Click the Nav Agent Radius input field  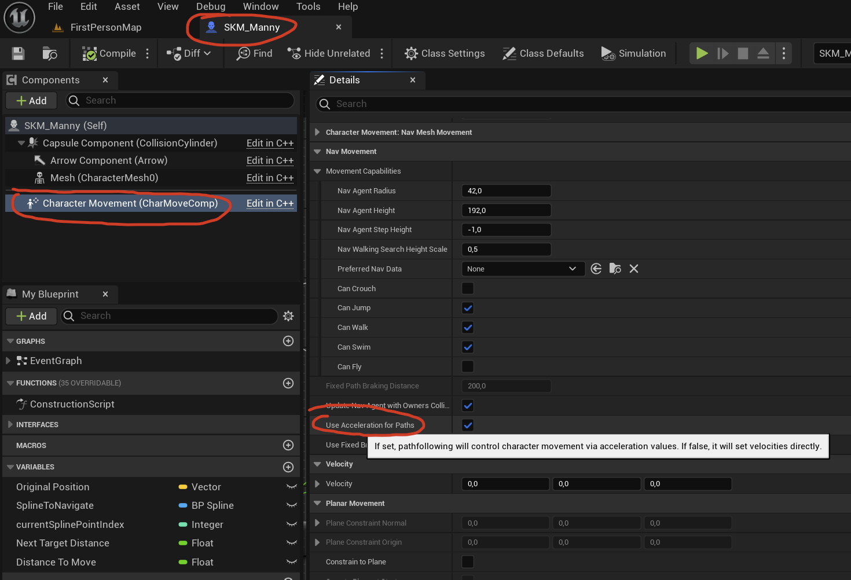click(506, 191)
